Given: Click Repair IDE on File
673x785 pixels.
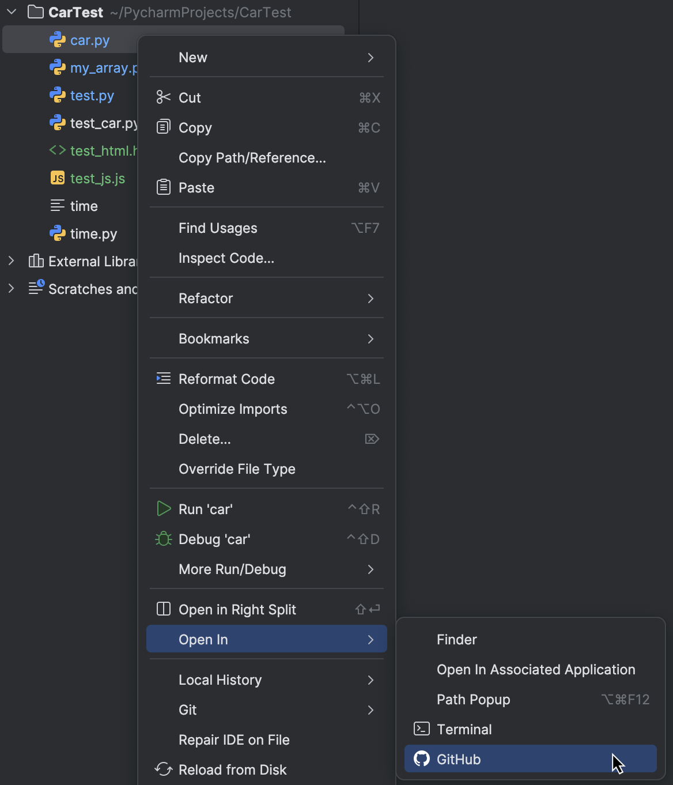Looking at the screenshot, I should point(233,739).
